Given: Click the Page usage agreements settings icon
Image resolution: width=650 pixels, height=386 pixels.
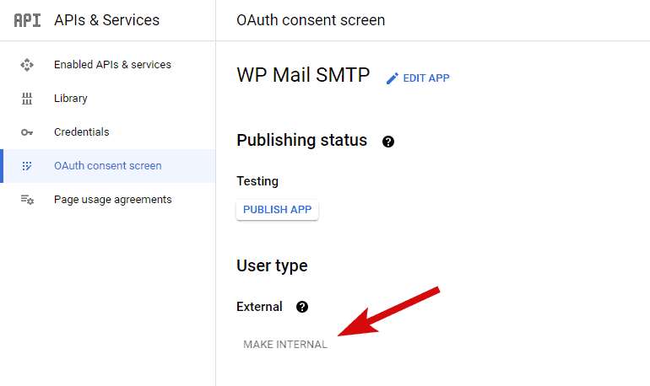Looking at the screenshot, I should point(27,200).
